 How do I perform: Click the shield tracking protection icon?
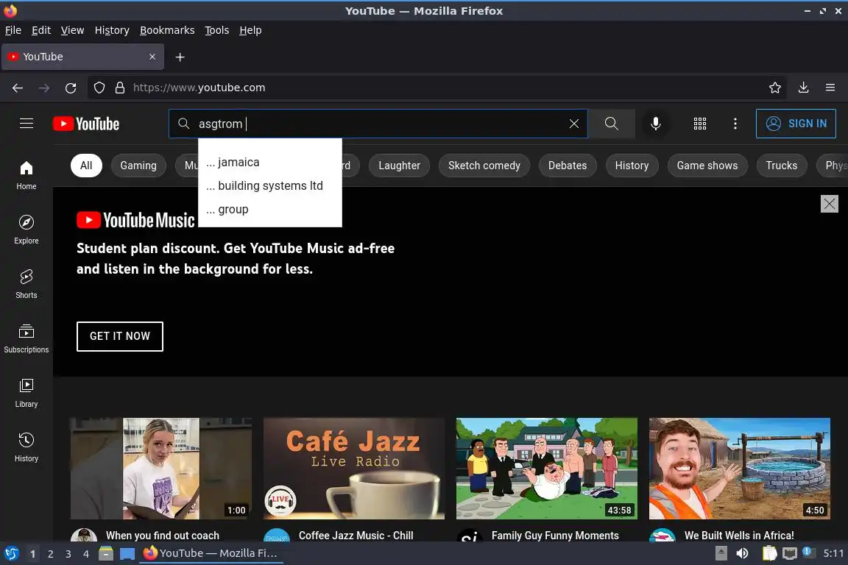click(x=99, y=88)
